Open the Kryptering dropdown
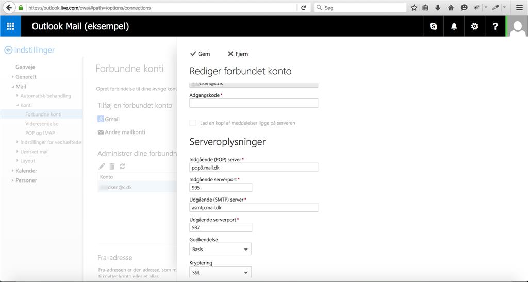This screenshot has width=528, height=282. [x=220, y=272]
